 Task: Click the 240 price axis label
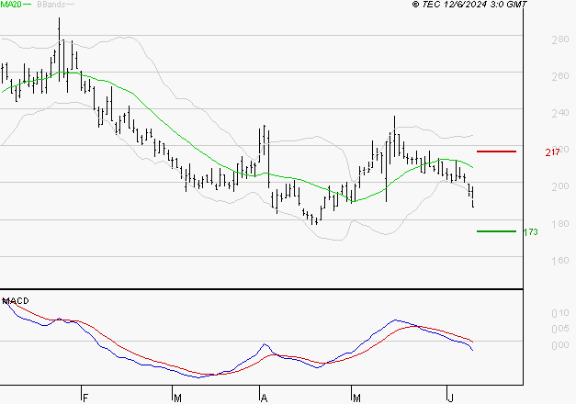point(560,113)
